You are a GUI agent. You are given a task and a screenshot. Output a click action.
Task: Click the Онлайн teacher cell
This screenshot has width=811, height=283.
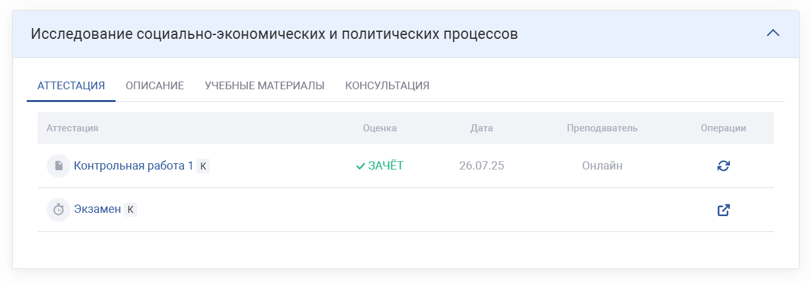[602, 166]
